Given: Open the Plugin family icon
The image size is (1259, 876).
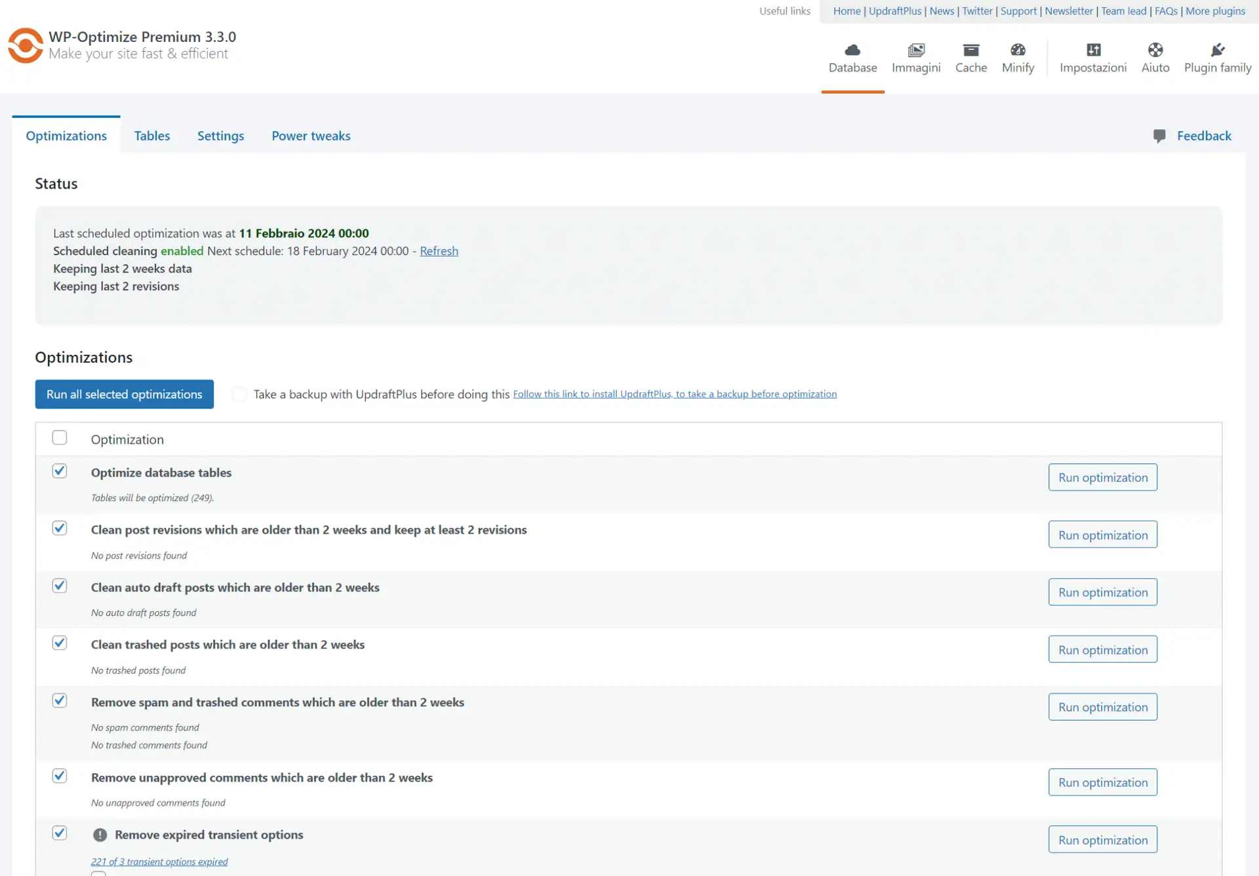Looking at the screenshot, I should coord(1218,50).
